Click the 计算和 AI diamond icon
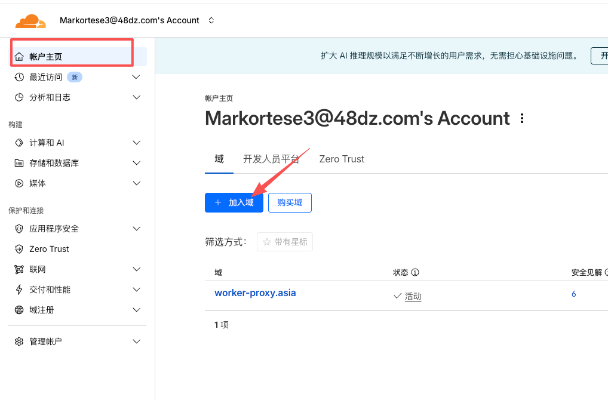 (19, 143)
